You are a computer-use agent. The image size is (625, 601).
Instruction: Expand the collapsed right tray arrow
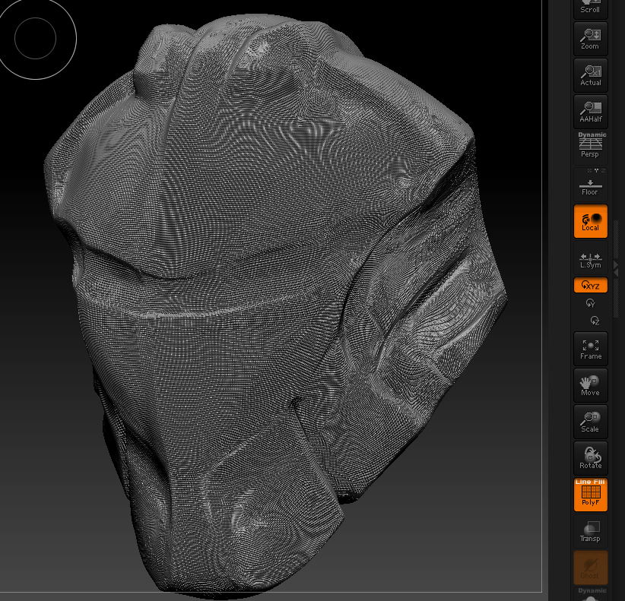(618, 270)
